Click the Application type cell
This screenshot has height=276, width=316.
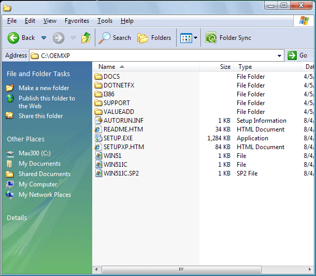(x=252, y=138)
